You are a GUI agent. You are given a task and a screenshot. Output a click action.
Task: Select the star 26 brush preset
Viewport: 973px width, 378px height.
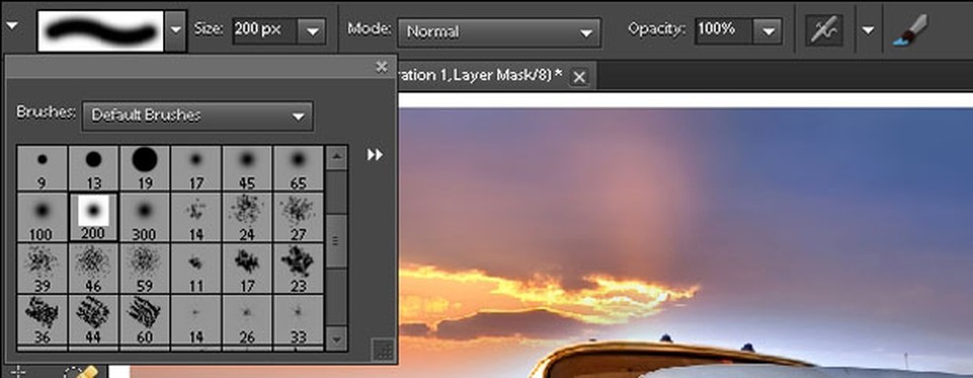click(247, 319)
